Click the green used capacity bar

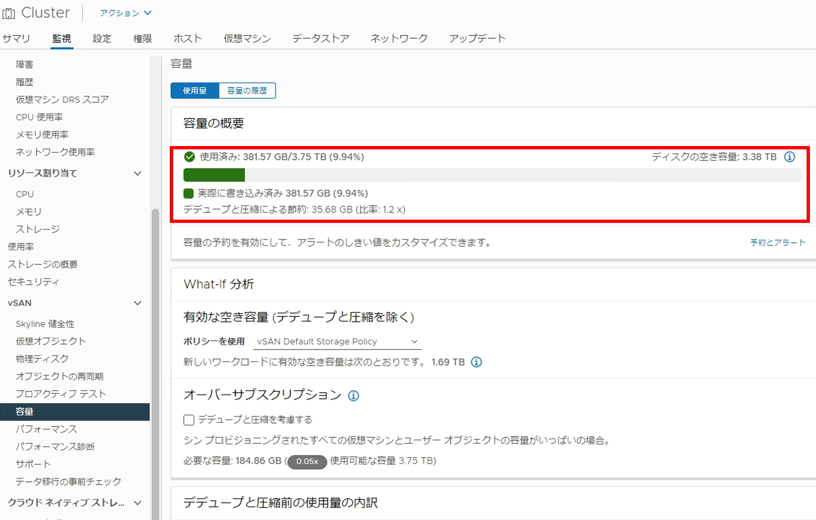pyautogui.click(x=214, y=175)
